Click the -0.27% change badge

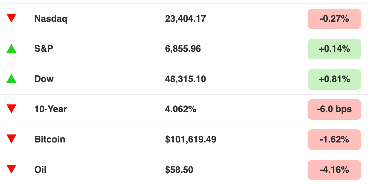click(x=334, y=19)
